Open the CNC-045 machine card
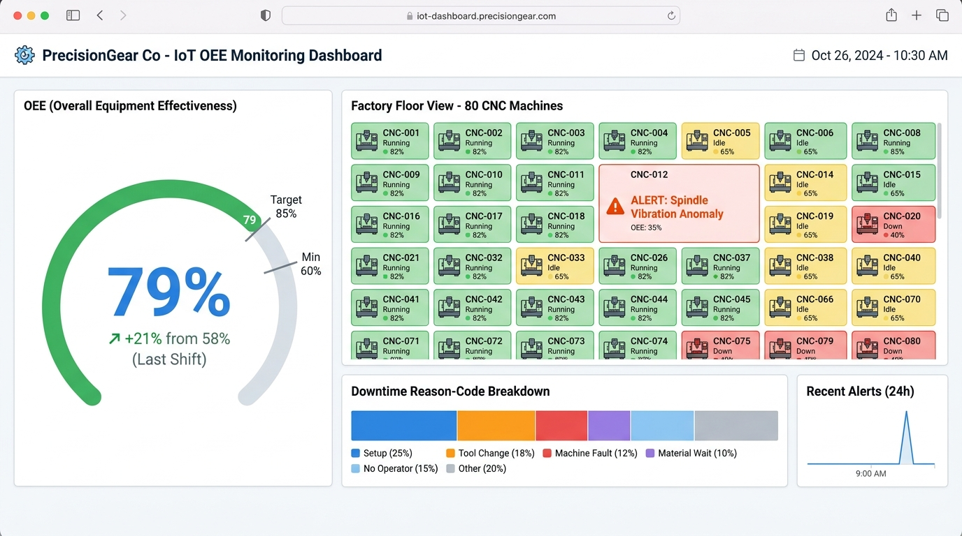This screenshot has height=536, width=962. coord(720,308)
